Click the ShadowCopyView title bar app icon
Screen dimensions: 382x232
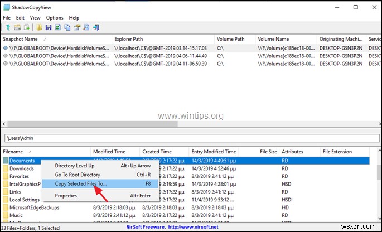[7, 7]
